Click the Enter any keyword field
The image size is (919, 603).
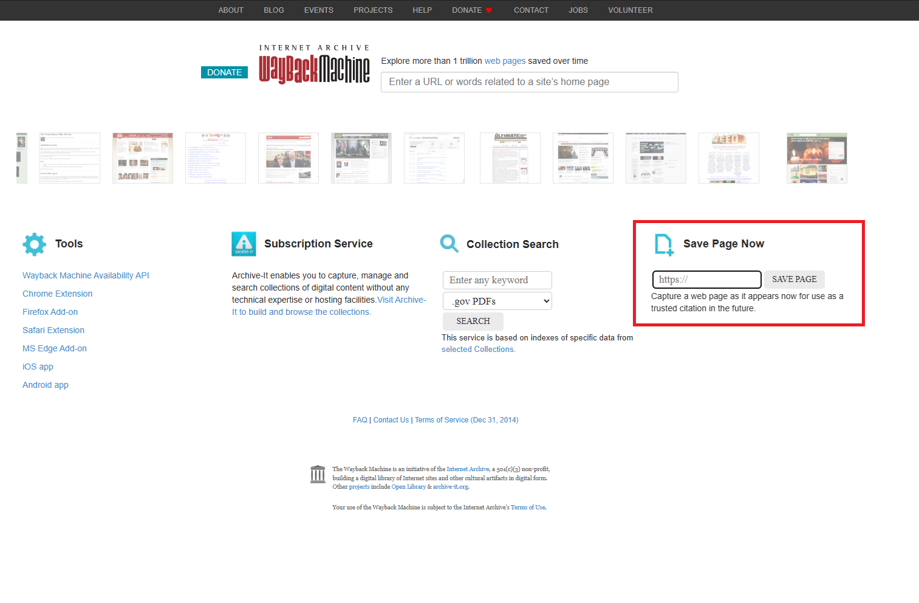pyautogui.click(x=497, y=280)
